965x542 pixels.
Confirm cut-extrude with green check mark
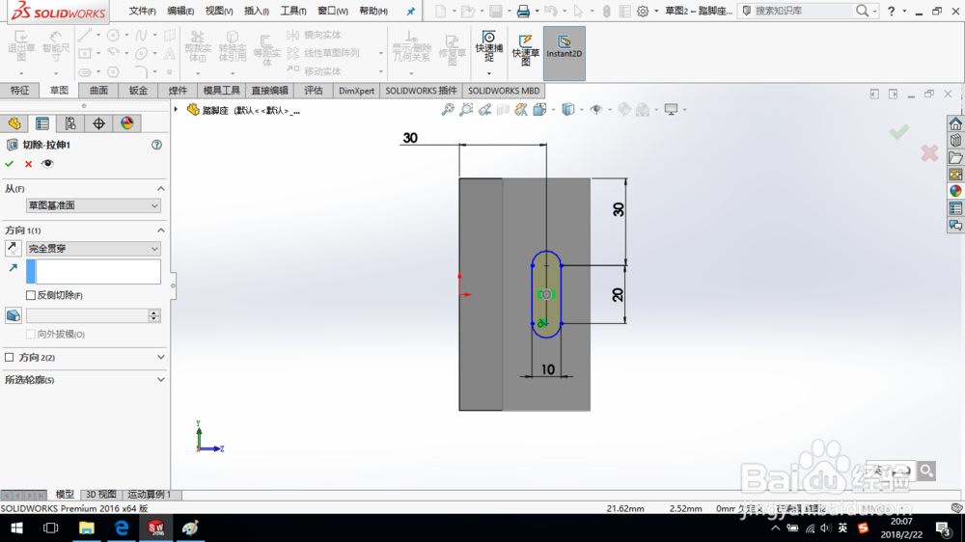pyautogui.click(x=10, y=164)
